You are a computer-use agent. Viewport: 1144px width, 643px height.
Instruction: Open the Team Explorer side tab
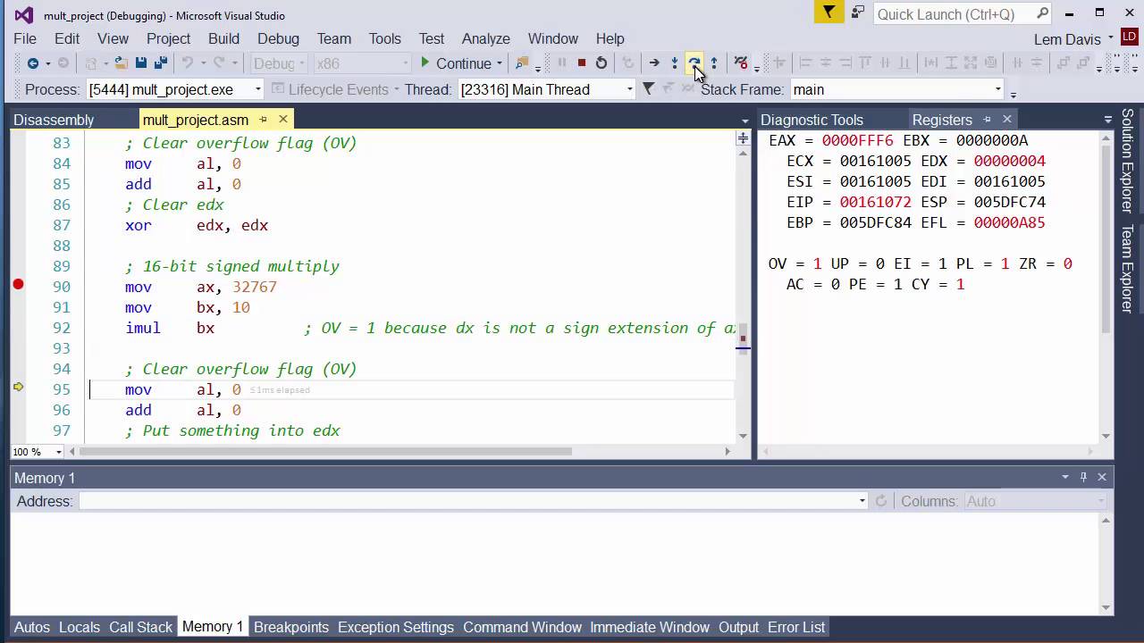click(1128, 268)
